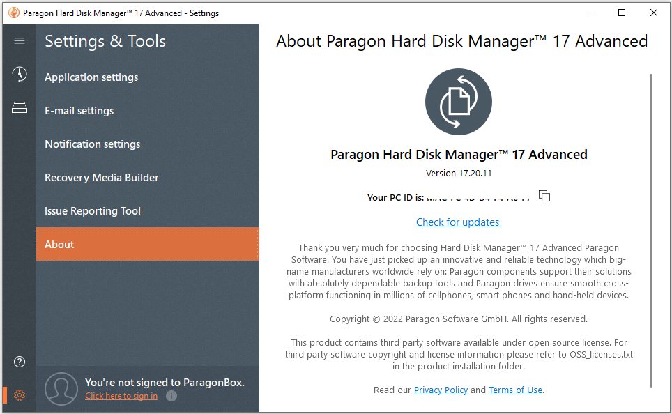Click the help question mark icon

(x=20, y=362)
